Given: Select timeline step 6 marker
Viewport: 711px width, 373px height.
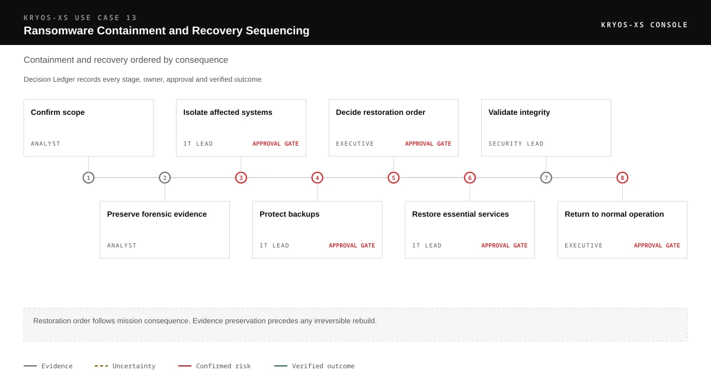Looking at the screenshot, I should pos(470,178).
